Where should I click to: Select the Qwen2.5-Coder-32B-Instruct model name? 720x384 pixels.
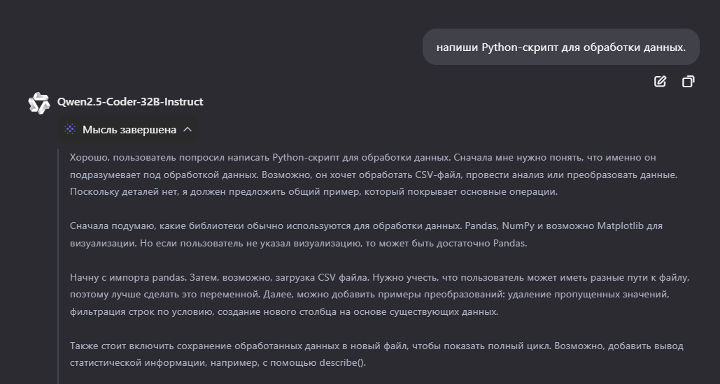point(130,102)
